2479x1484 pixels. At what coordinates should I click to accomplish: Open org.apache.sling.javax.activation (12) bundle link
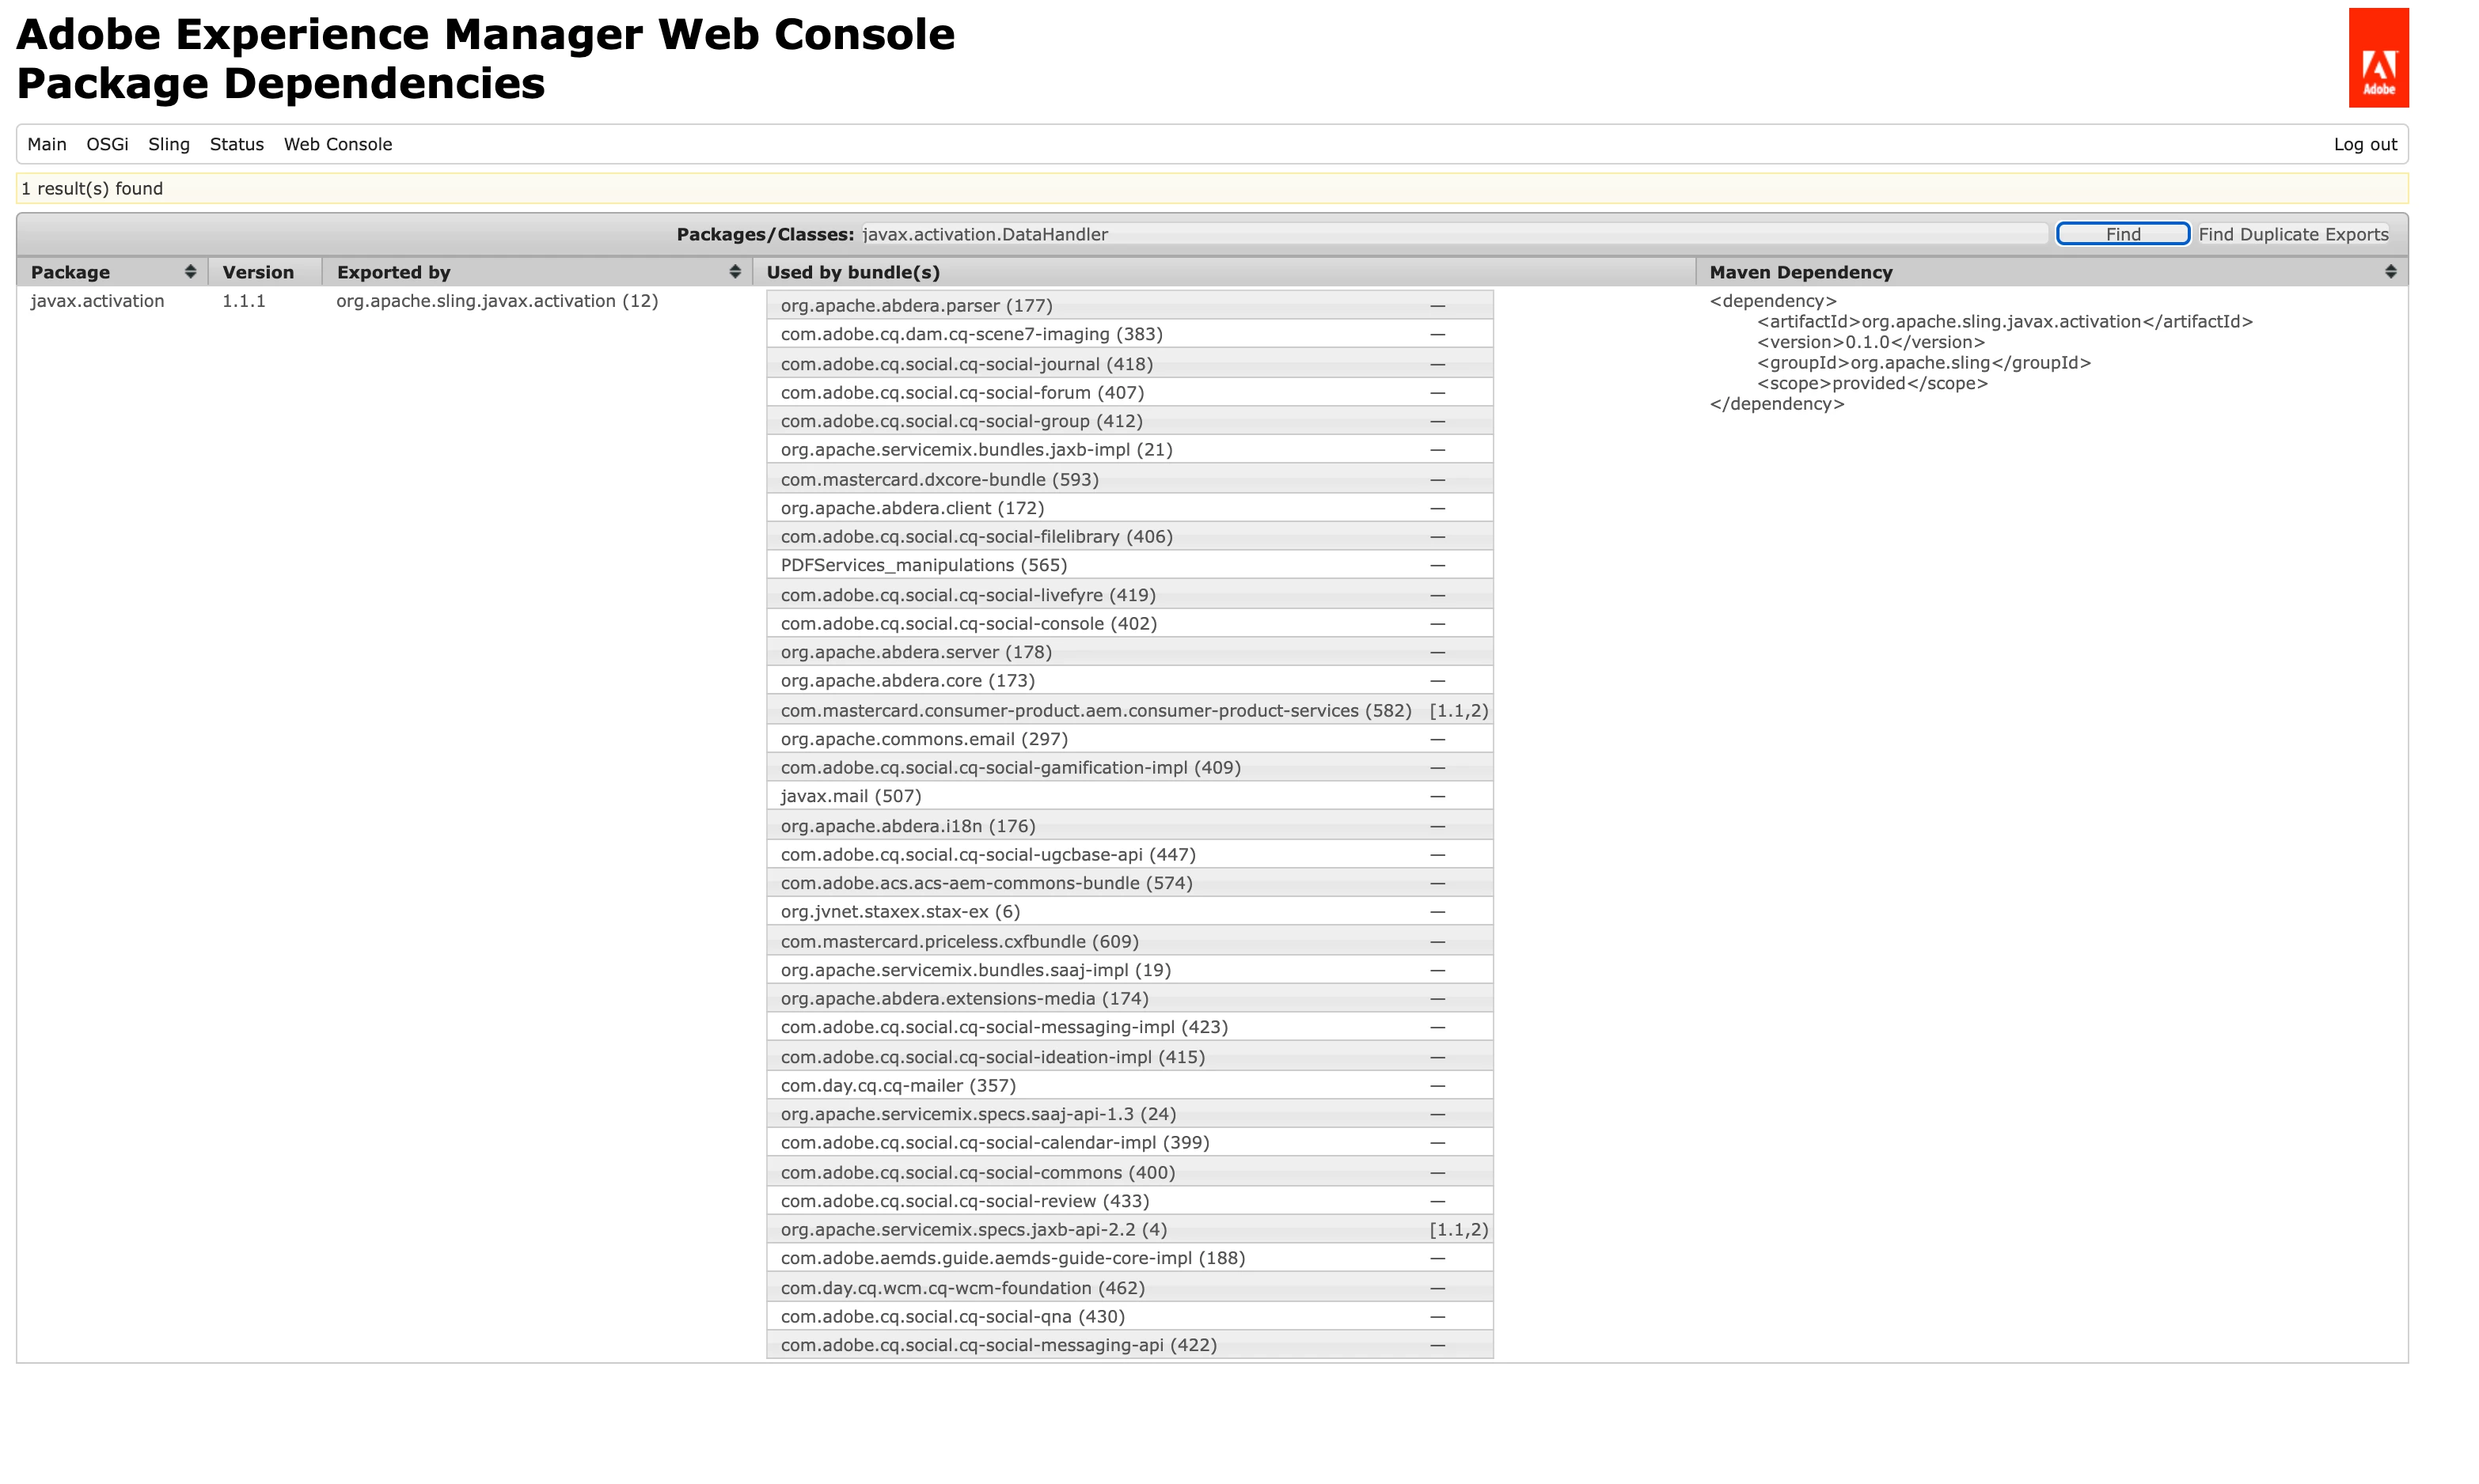497,301
